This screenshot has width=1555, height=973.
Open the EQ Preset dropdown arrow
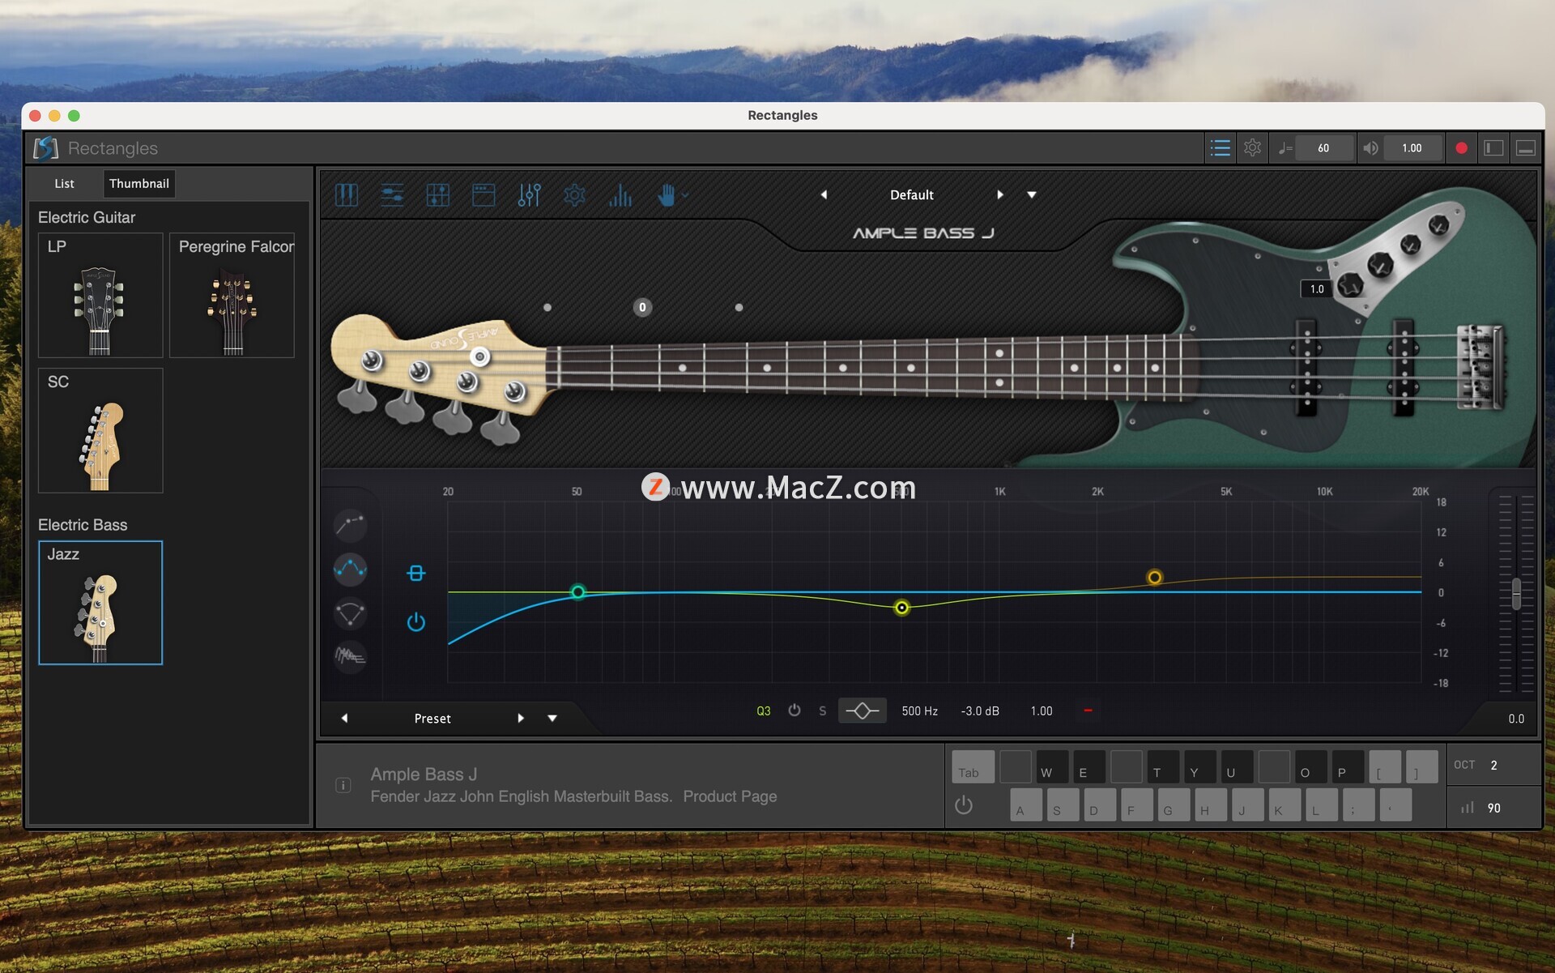click(552, 718)
